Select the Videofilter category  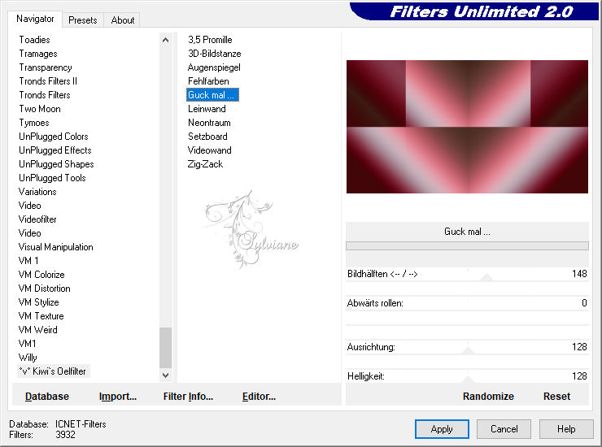(37, 219)
